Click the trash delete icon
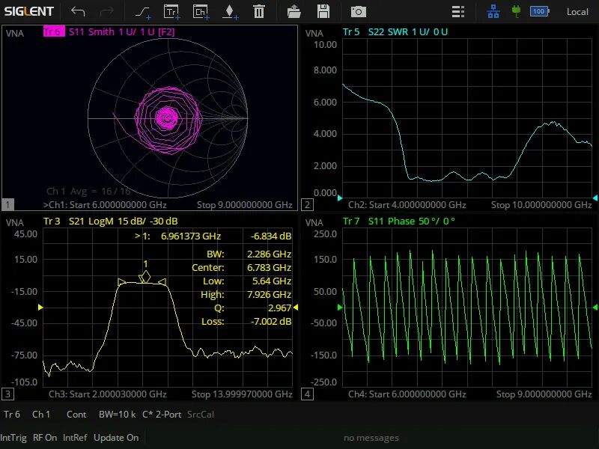599x449 pixels. pyautogui.click(x=259, y=11)
